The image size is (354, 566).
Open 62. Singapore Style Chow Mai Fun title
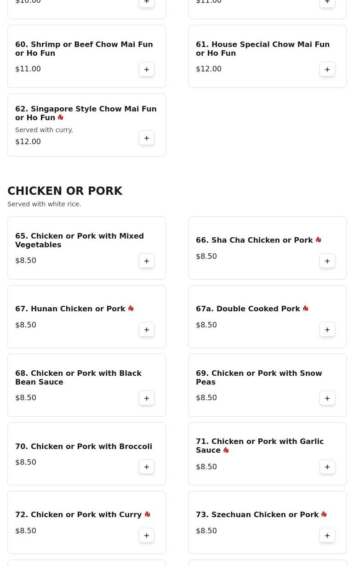86,113
